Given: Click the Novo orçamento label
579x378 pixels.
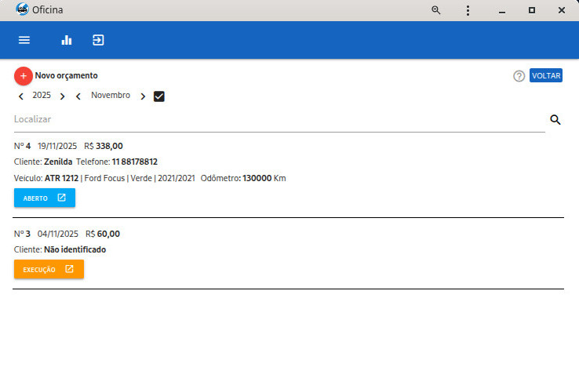Looking at the screenshot, I should pyautogui.click(x=67, y=76).
